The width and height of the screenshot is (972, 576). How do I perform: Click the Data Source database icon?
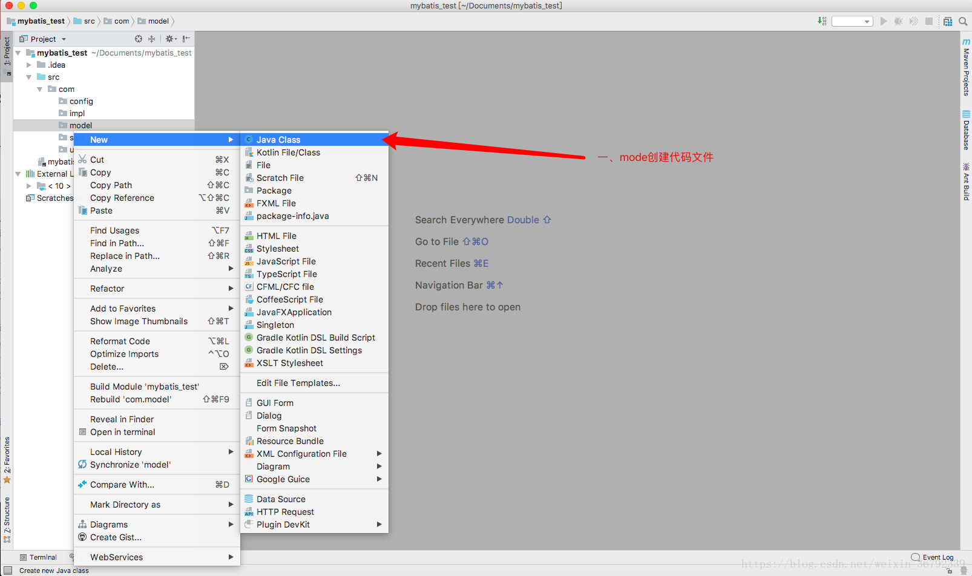point(249,499)
